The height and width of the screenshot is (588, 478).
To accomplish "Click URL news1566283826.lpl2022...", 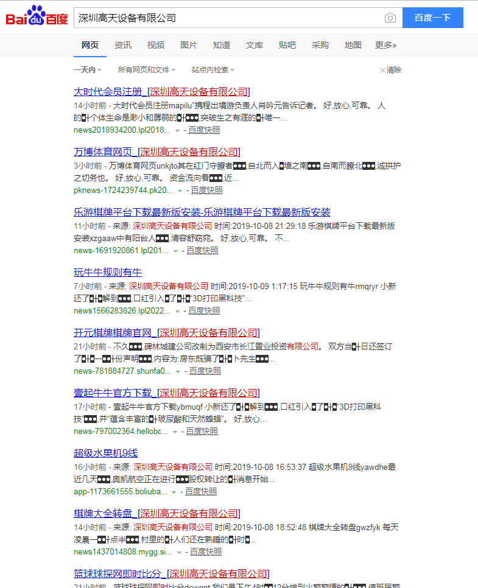I will 122,311.
